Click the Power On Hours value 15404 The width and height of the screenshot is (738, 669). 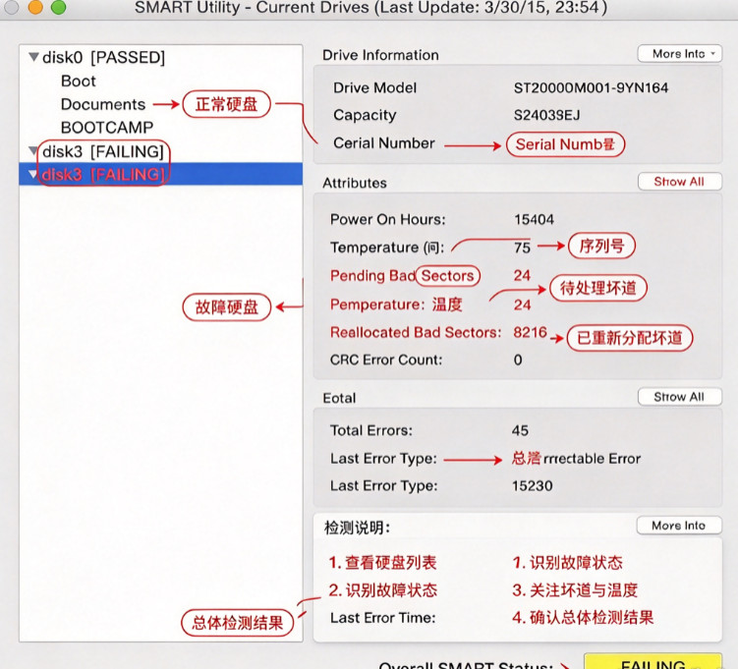pyautogui.click(x=534, y=219)
